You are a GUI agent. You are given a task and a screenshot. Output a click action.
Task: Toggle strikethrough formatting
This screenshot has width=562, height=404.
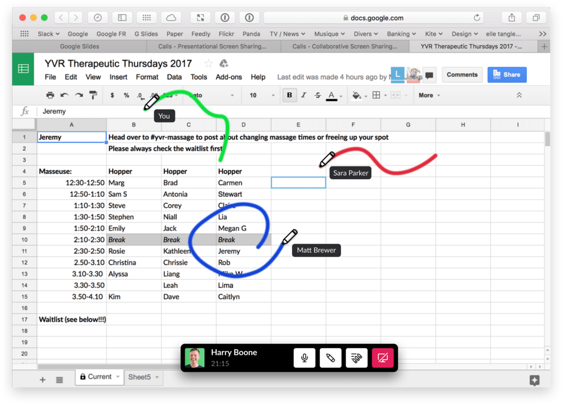(318, 95)
